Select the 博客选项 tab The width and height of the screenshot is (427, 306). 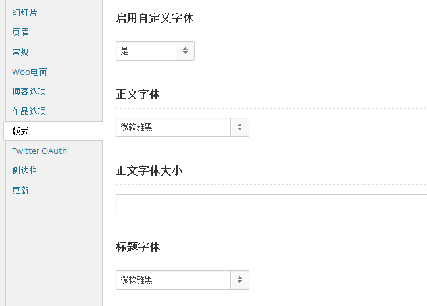(x=29, y=91)
